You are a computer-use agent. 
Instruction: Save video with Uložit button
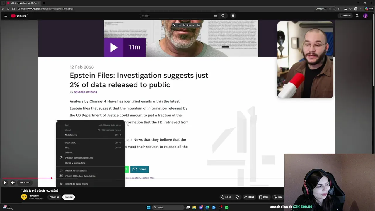pos(264,197)
